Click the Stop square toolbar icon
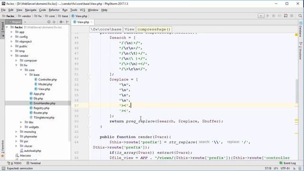The image size is (304, 171). [292, 16]
